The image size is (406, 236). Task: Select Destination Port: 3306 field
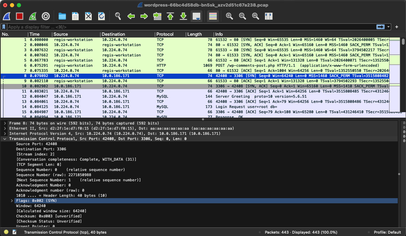[x=41, y=149]
